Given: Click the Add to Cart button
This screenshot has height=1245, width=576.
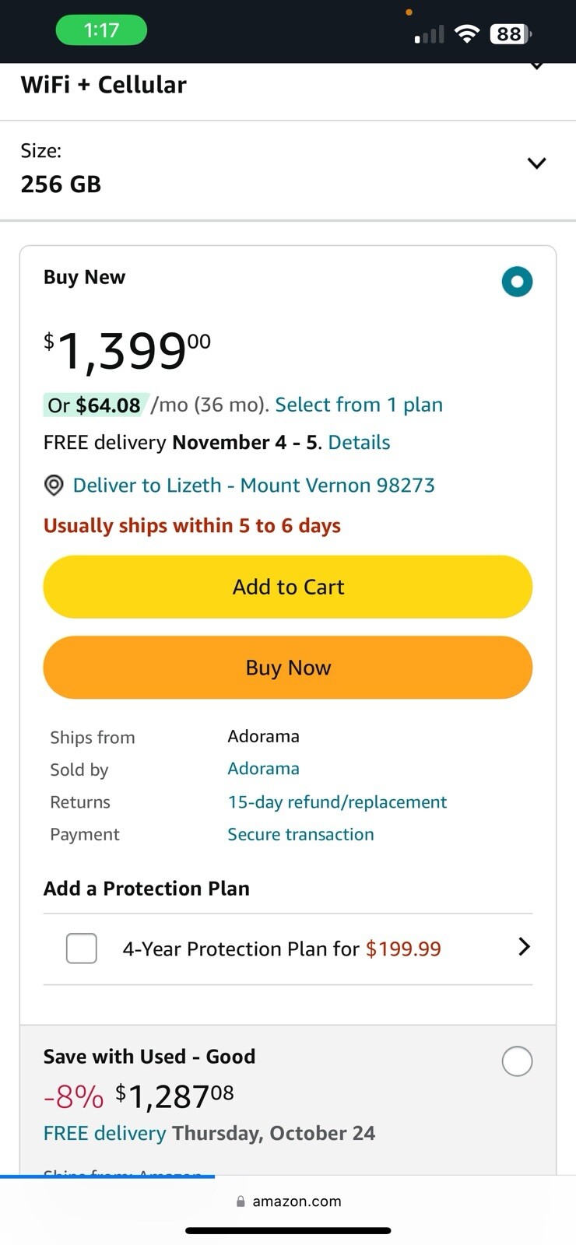Looking at the screenshot, I should point(288,587).
